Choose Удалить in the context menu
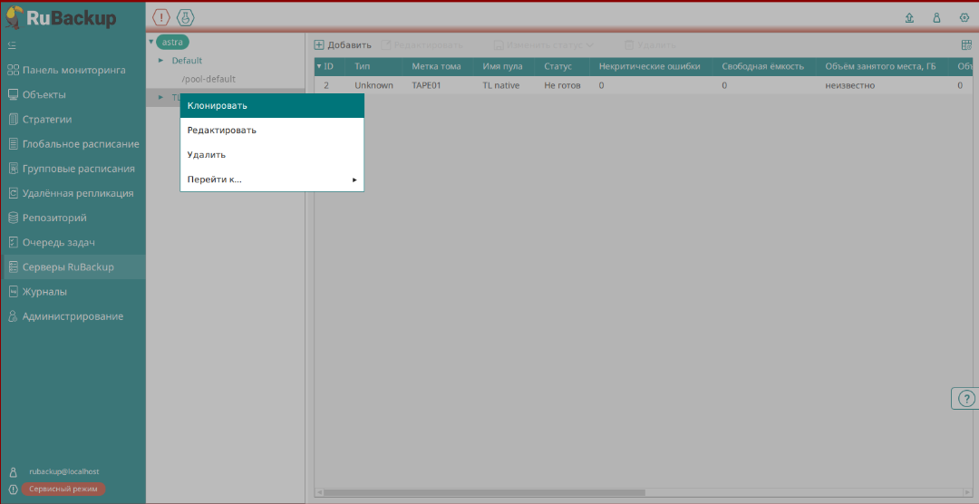979x504 pixels. tap(272, 155)
